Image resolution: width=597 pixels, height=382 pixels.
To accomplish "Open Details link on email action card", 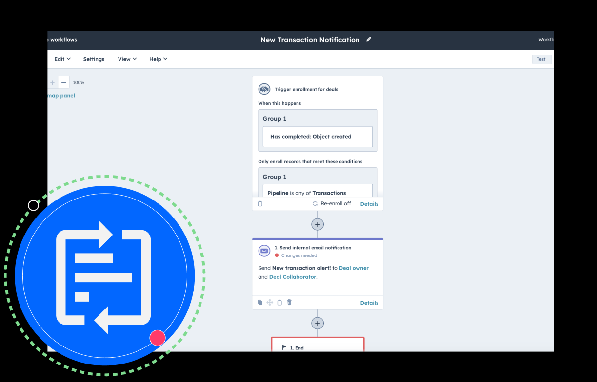I will 369,303.
